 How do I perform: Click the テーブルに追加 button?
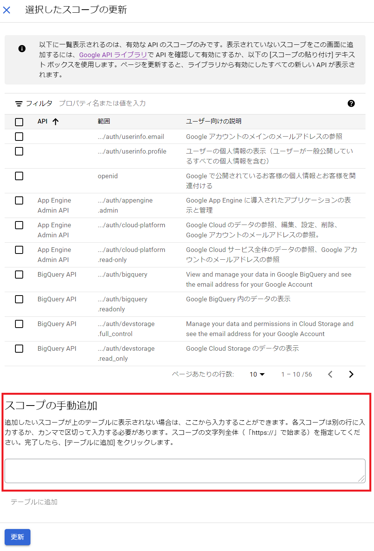34,502
